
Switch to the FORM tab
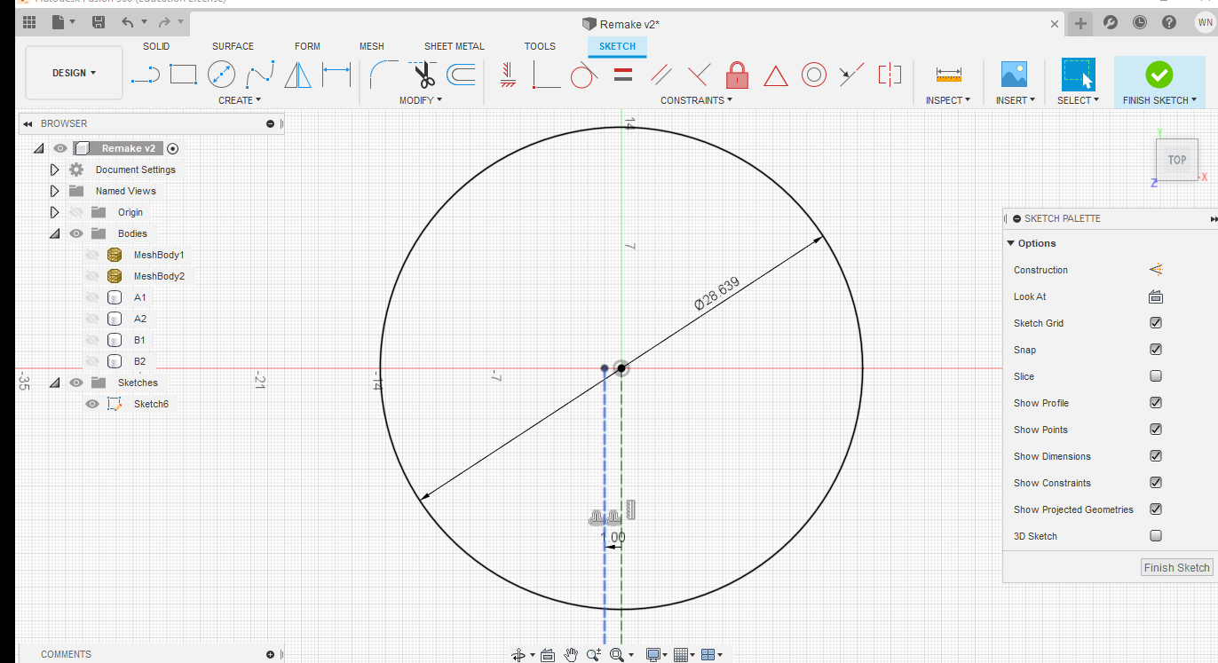point(307,46)
